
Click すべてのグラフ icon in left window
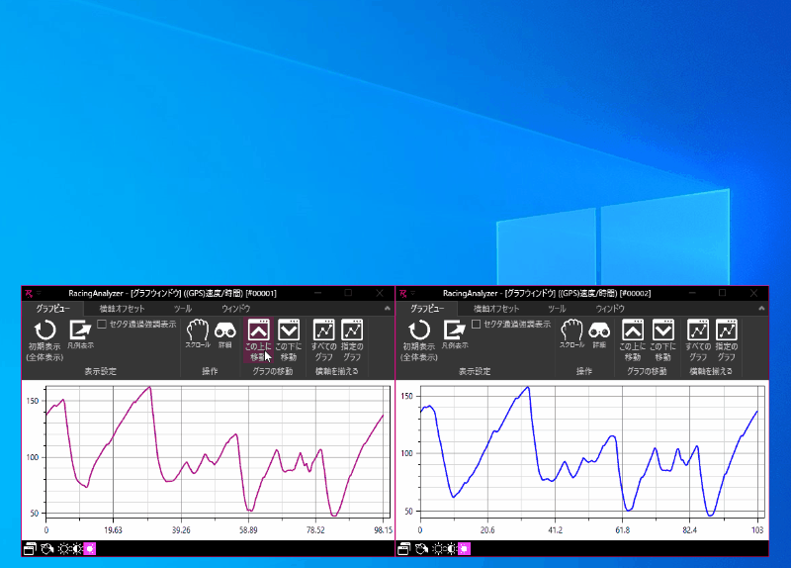click(x=323, y=331)
